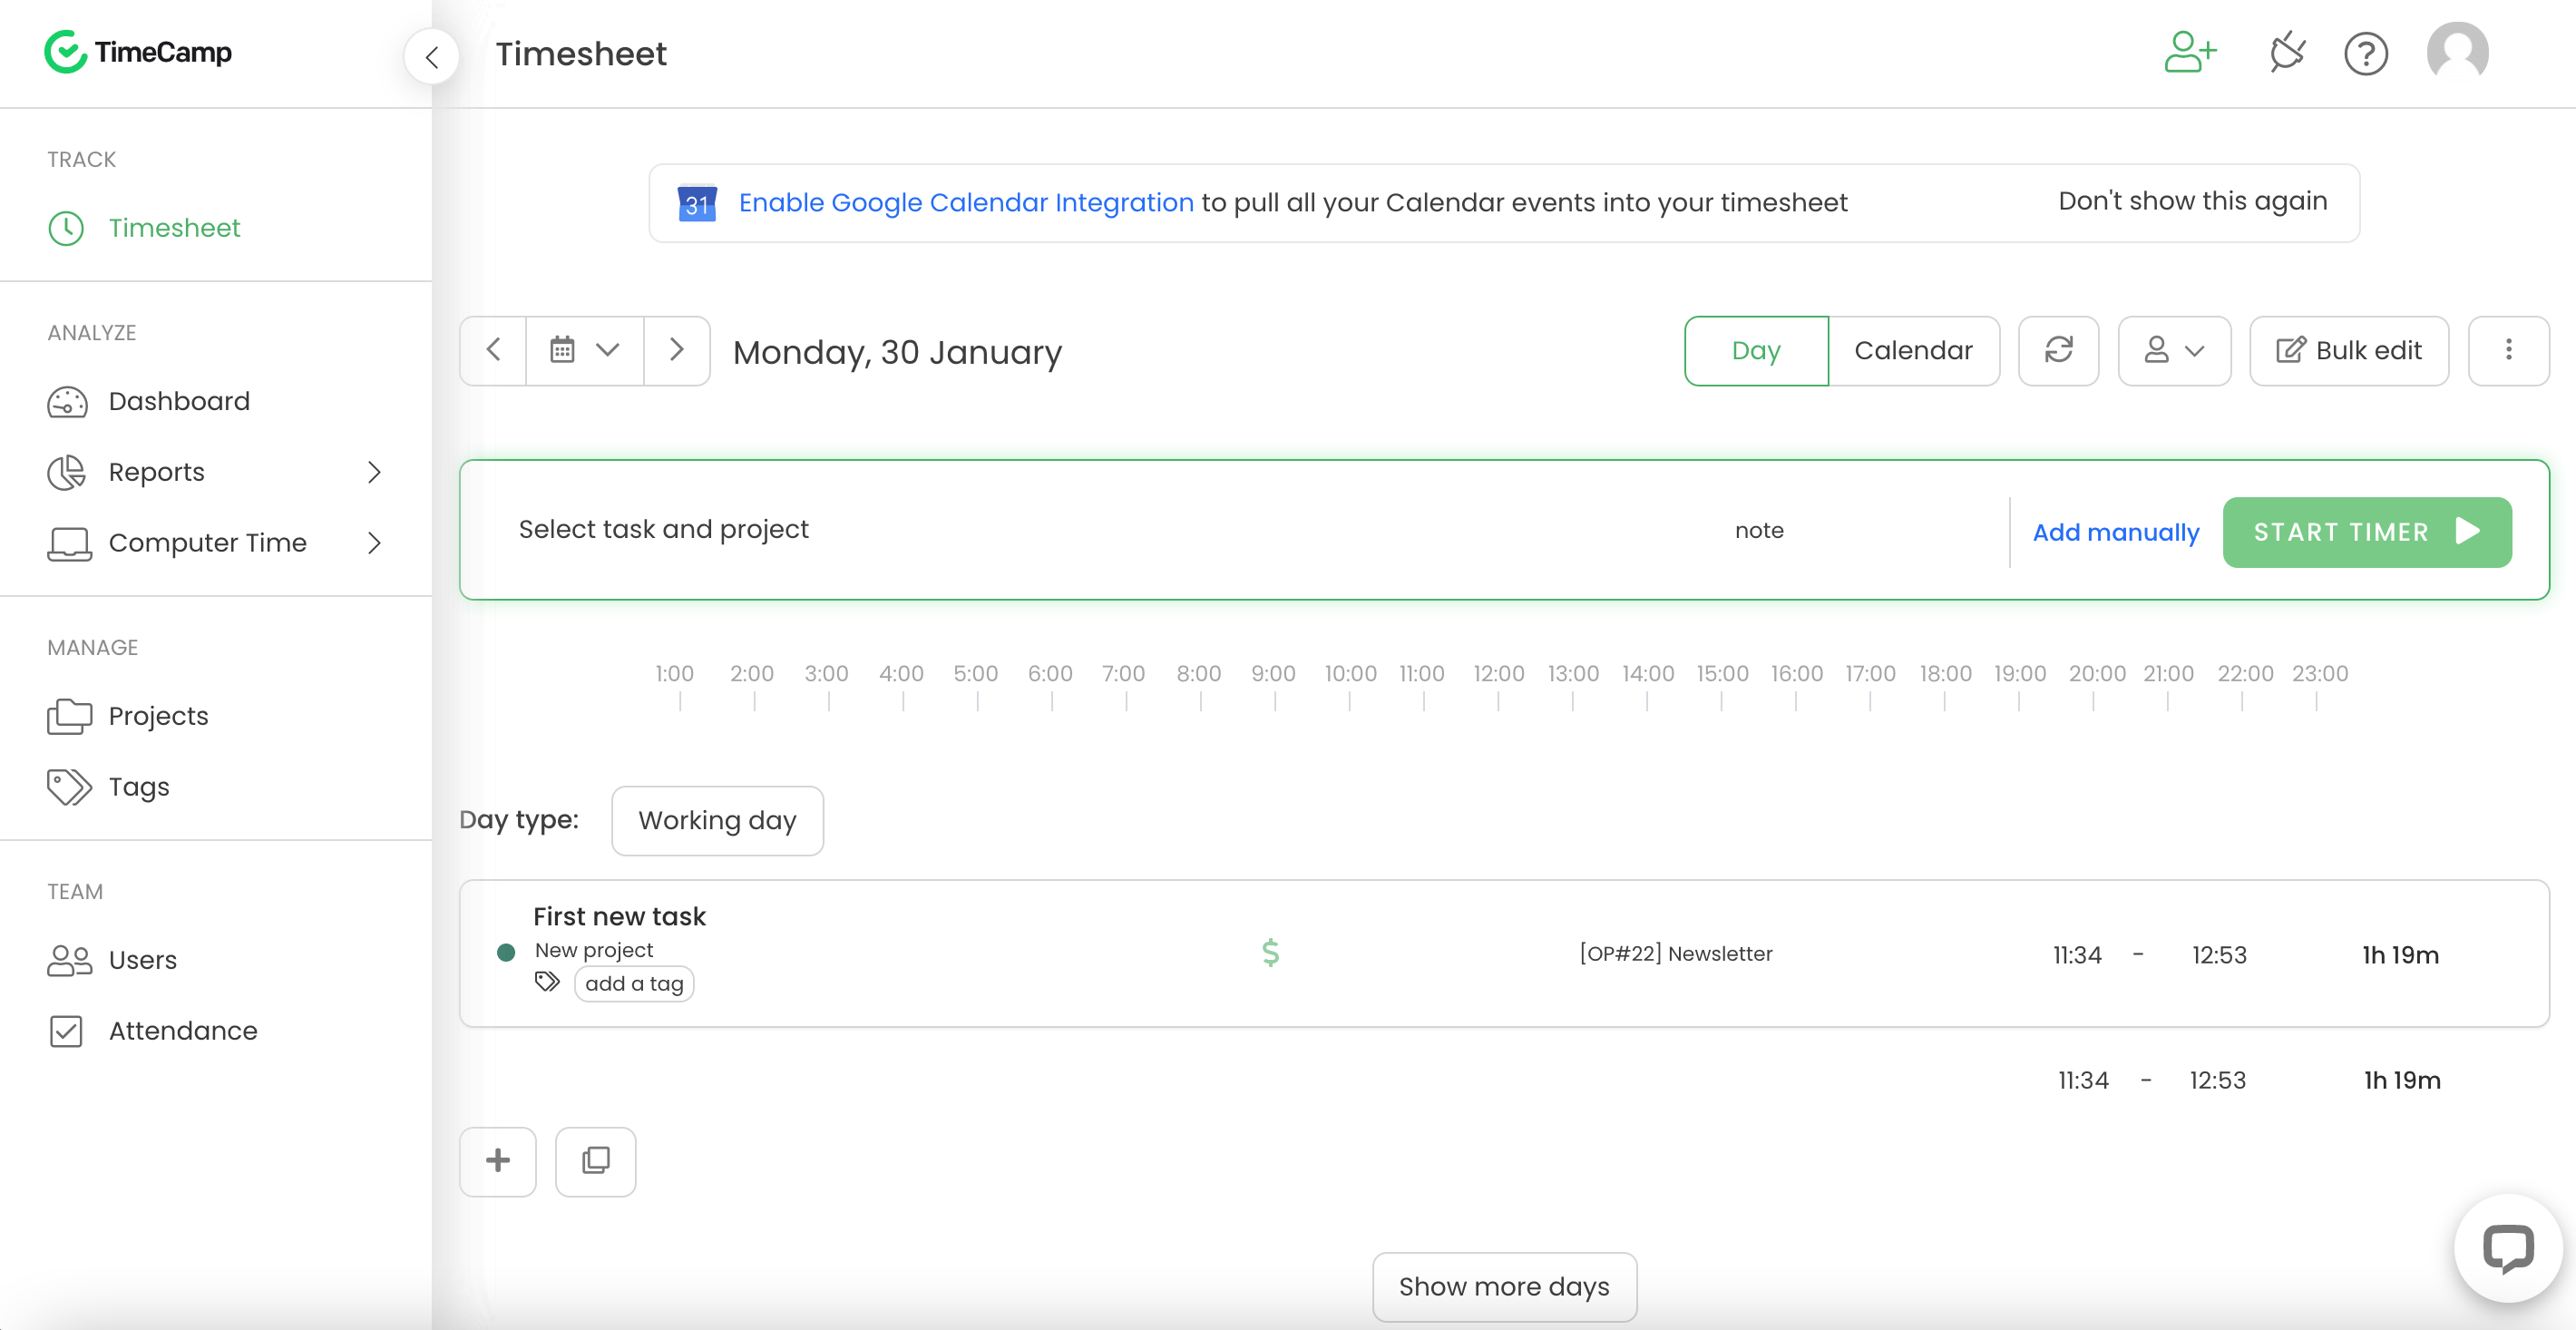Click the add new entry plus button
The height and width of the screenshot is (1330, 2576).
499,1160
